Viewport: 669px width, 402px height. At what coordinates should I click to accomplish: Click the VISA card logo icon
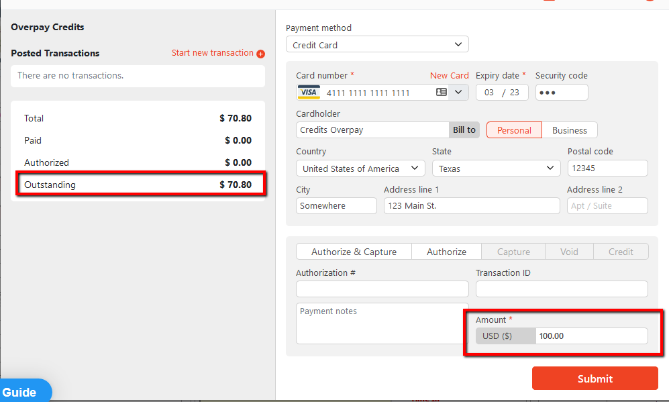[x=309, y=93]
